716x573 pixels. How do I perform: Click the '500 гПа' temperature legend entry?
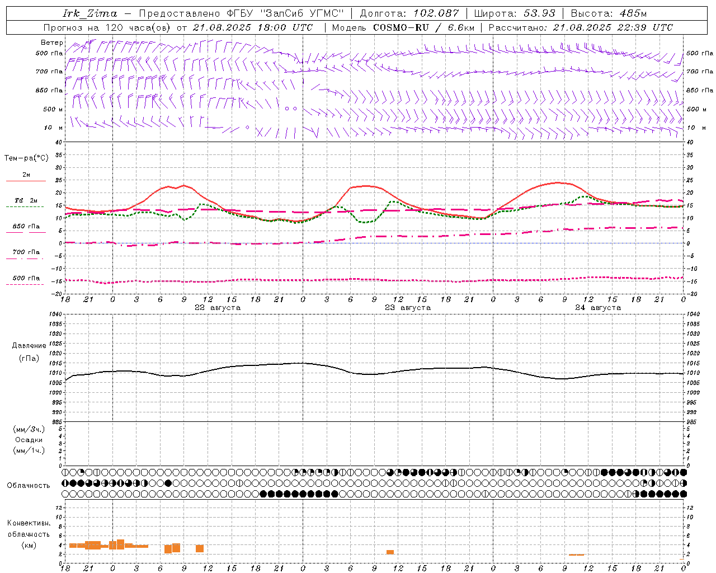point(26,278)
